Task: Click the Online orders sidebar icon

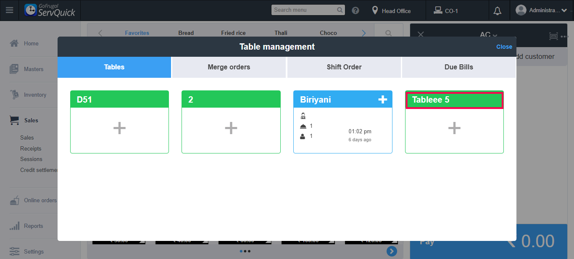Action: pyautogui.click(x=14, y=200)
